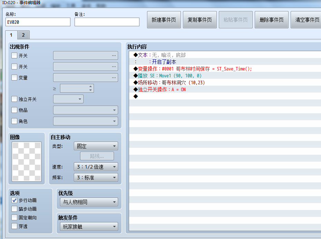
Task: Click the 清空事件页 button
Action: click(306, 20)
